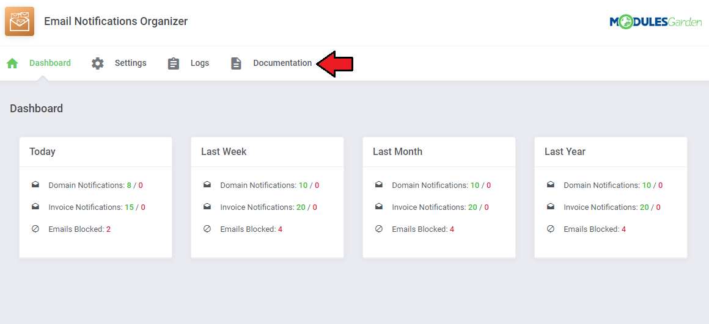Click Last Week Domain Notifications count 10

(303, 185)
